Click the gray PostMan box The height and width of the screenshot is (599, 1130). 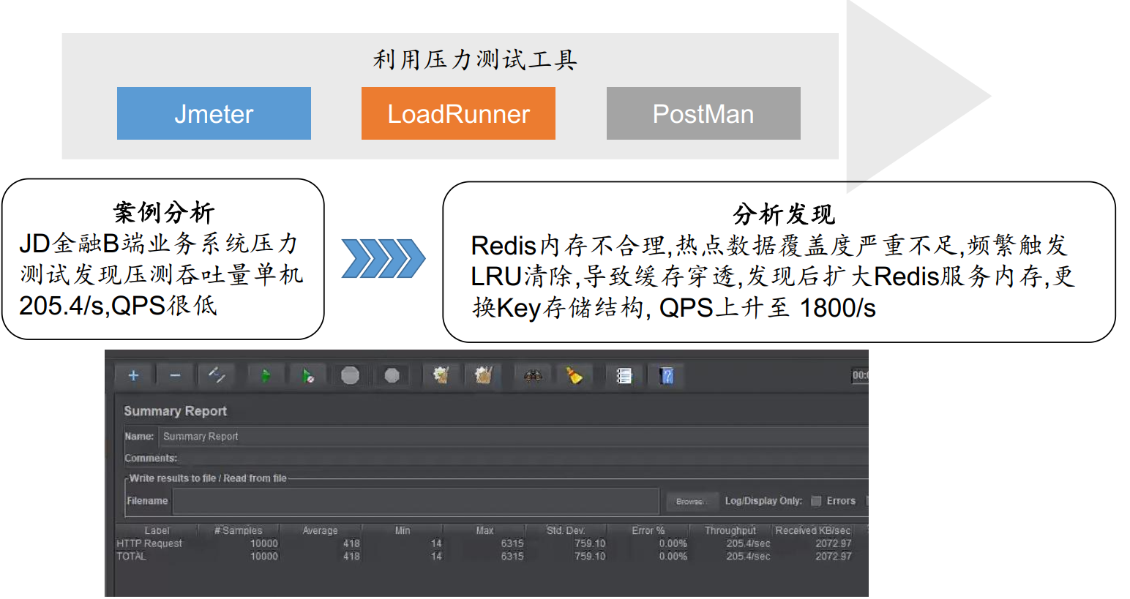coord(703,113)
